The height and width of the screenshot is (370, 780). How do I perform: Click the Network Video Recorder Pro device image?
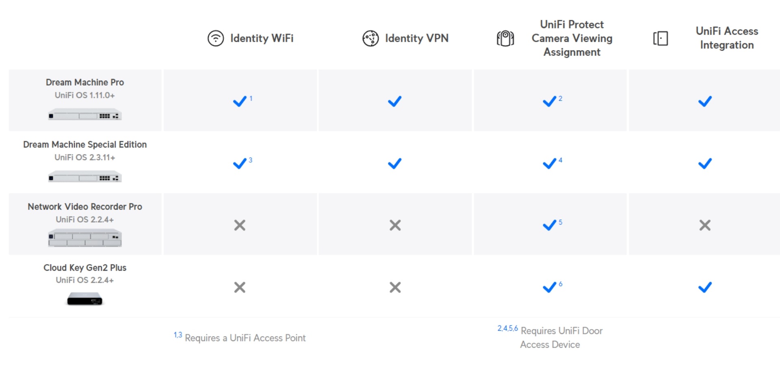tap(85, 238)
